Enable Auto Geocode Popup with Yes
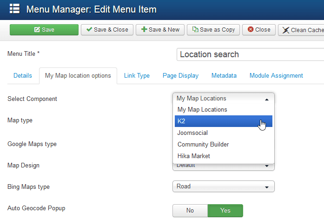Image resolution: width=324 pixels, height=220 pixels. (225, 211)
